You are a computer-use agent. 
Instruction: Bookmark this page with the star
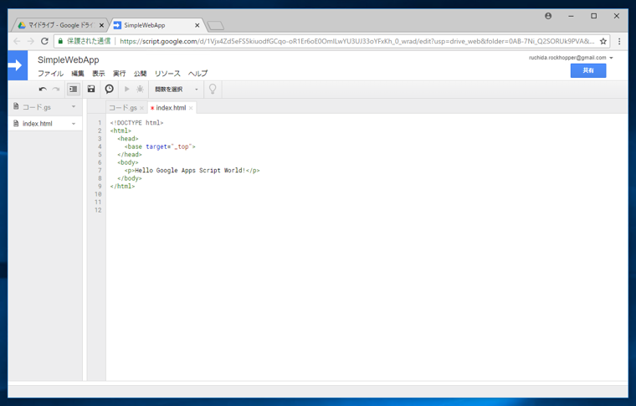(x=603, y=41)
